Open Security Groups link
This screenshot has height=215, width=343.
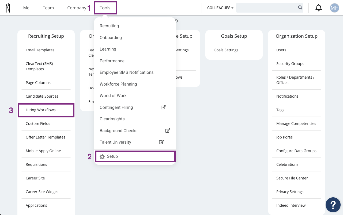tap(290, 64)
